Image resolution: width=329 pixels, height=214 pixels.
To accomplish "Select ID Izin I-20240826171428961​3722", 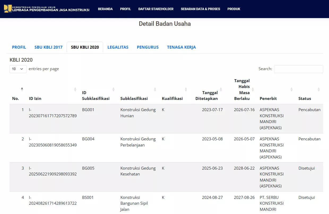I will click(x=53, y=200).
